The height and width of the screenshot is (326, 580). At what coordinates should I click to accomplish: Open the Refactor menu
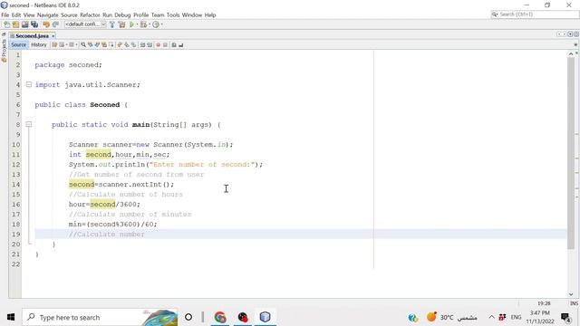[x=90, y=14]
